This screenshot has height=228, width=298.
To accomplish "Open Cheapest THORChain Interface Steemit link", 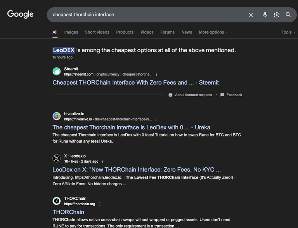I will 135,82.
